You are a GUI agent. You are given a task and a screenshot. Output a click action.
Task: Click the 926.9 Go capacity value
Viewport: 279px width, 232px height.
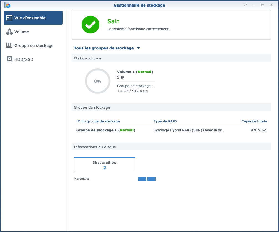click(258, 130)
